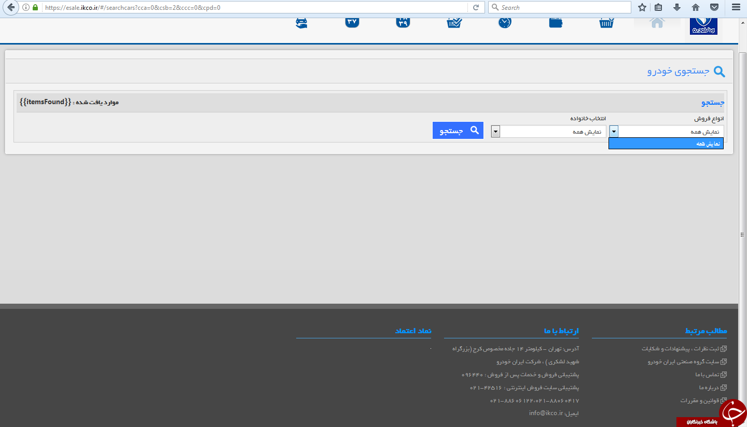Click the magnifier icon beside جستجوی خودرو
747x427 pixels.
pyautogui.click(x=720, y=72)
